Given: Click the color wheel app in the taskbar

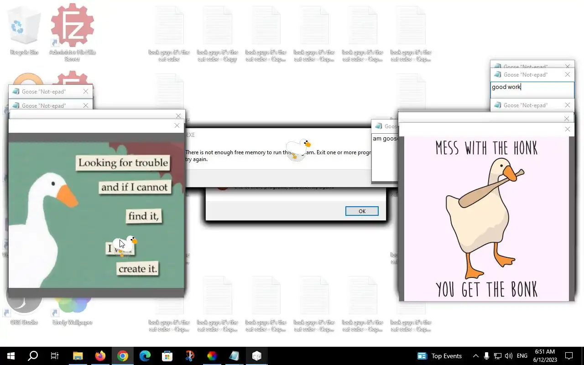Looking at the screenshot, I should (x=212, y=356).
